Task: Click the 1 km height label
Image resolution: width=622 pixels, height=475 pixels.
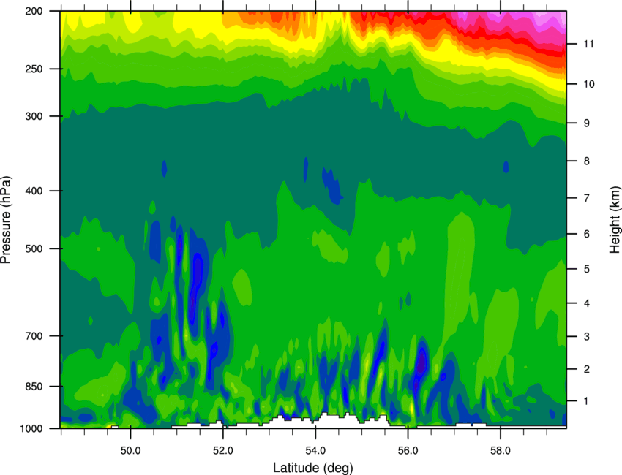Action: (587, 401)
